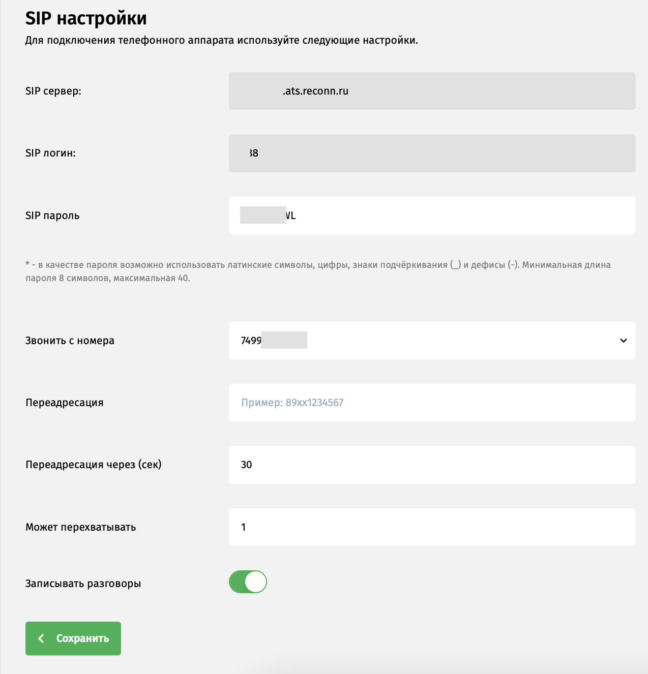Click the "Звонить с номера" label

(70, 341)
